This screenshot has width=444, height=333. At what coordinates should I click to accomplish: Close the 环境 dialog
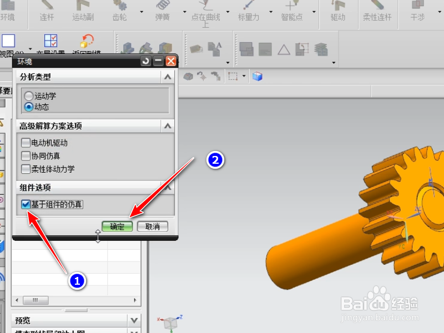tap(171, 61)
